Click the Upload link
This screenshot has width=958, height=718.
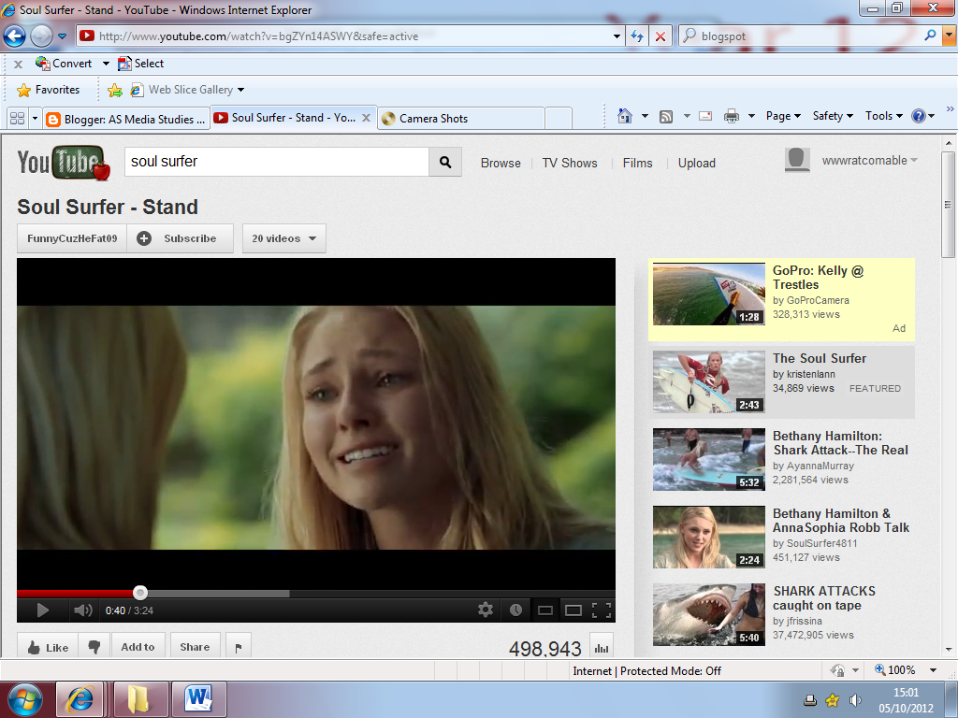tap(696, 163)
